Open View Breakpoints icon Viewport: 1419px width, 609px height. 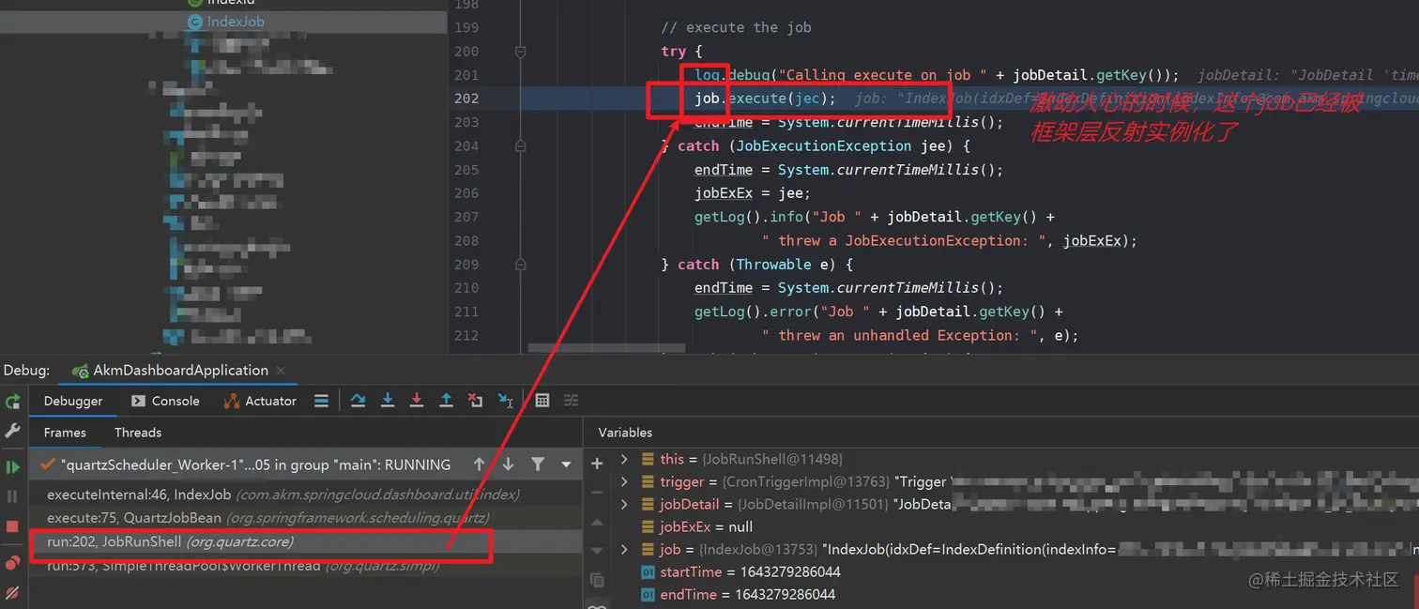tap(13, 563)
